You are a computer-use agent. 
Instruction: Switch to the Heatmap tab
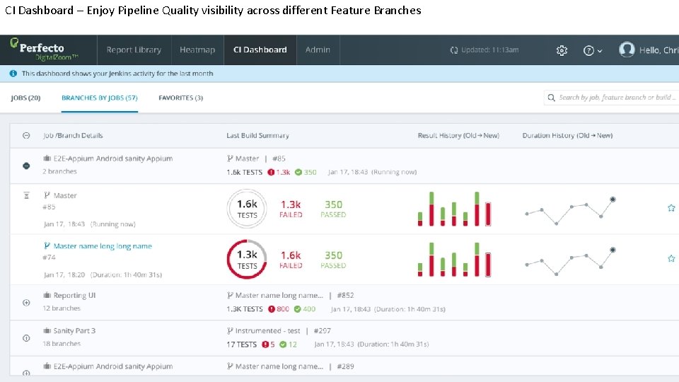[197, 50]
